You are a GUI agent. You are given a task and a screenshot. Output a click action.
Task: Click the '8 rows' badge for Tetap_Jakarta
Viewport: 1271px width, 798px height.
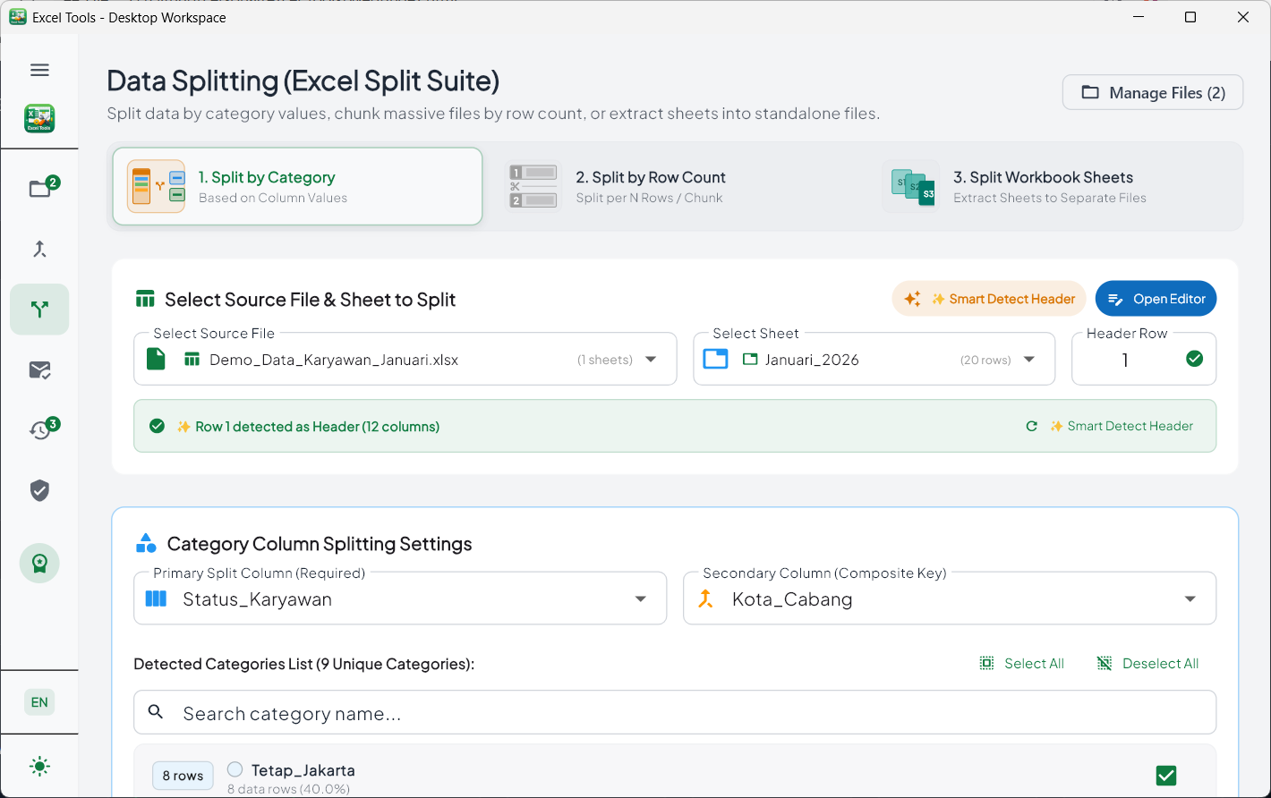[183, 776]
